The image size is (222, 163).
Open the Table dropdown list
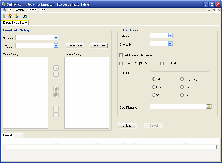click(x=56, y=46)
